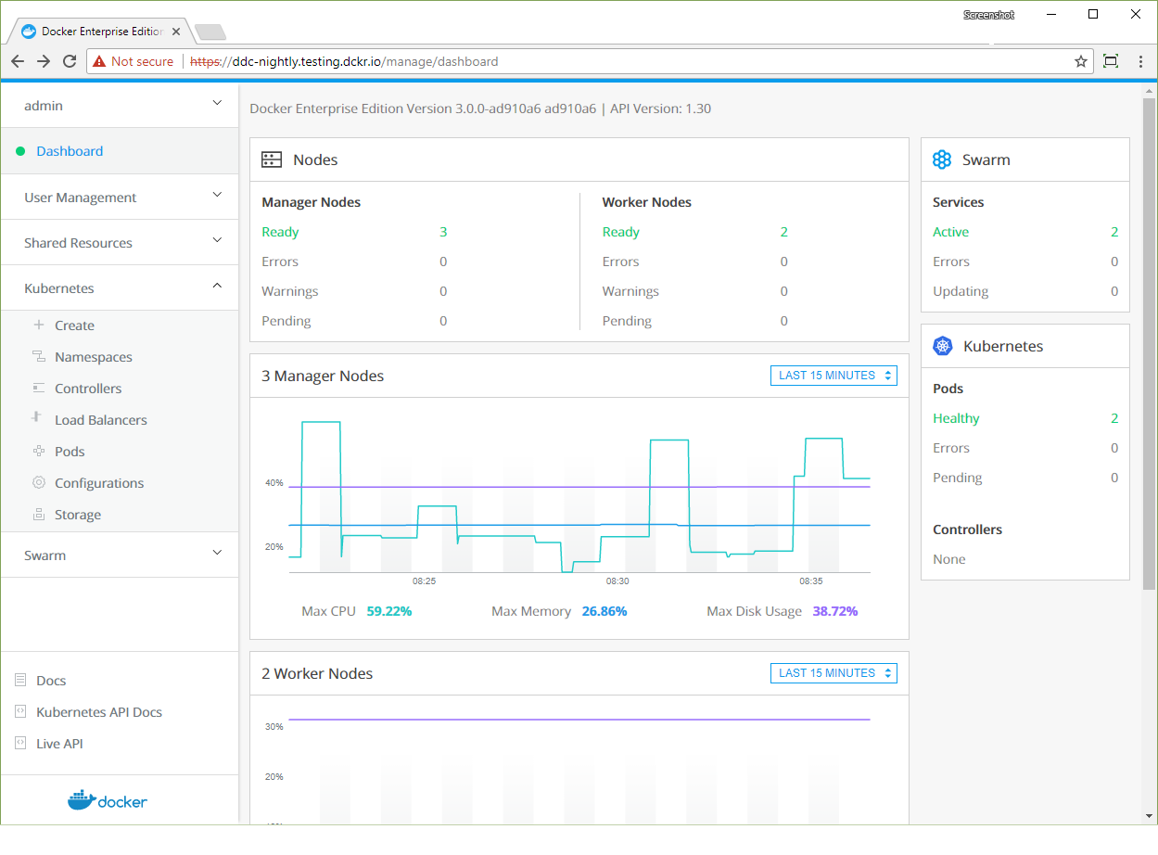Open Worker Nodes time range dropdown

coord(834,673)
